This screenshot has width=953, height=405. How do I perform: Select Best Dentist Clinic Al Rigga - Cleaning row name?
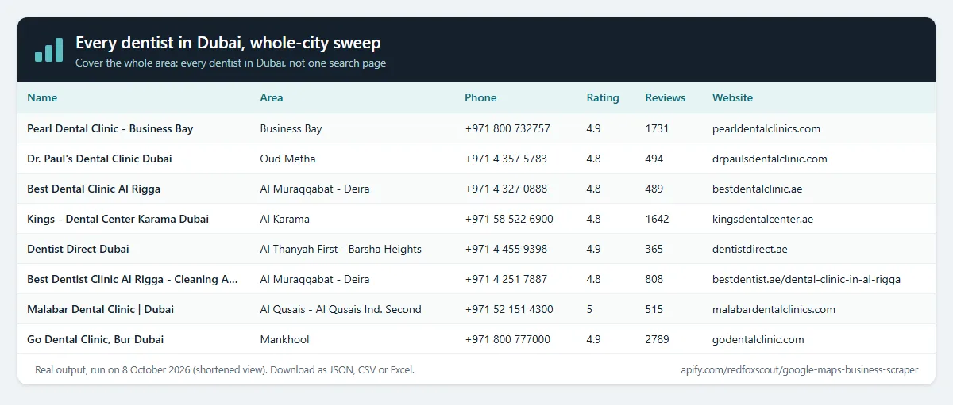point(133,279)
